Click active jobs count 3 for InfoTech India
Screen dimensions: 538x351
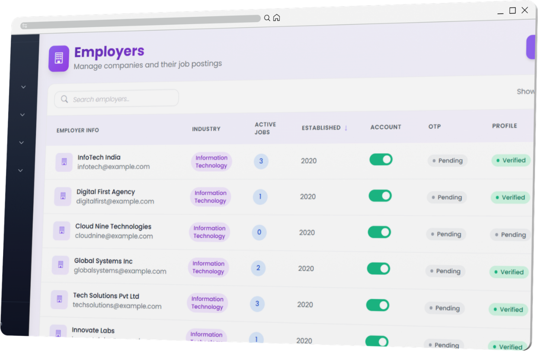[x=261, y=161]
